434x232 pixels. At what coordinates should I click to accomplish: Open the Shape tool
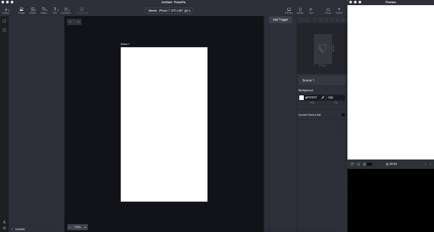(x=44, y=11)
